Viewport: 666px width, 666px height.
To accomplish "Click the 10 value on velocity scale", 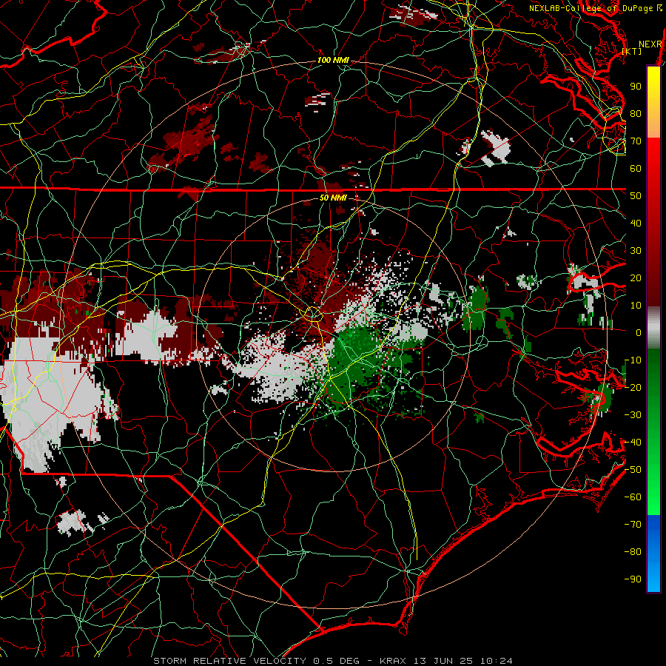I will 636,306.
